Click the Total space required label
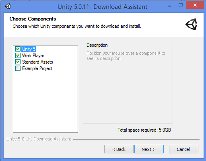 (144, 130)
